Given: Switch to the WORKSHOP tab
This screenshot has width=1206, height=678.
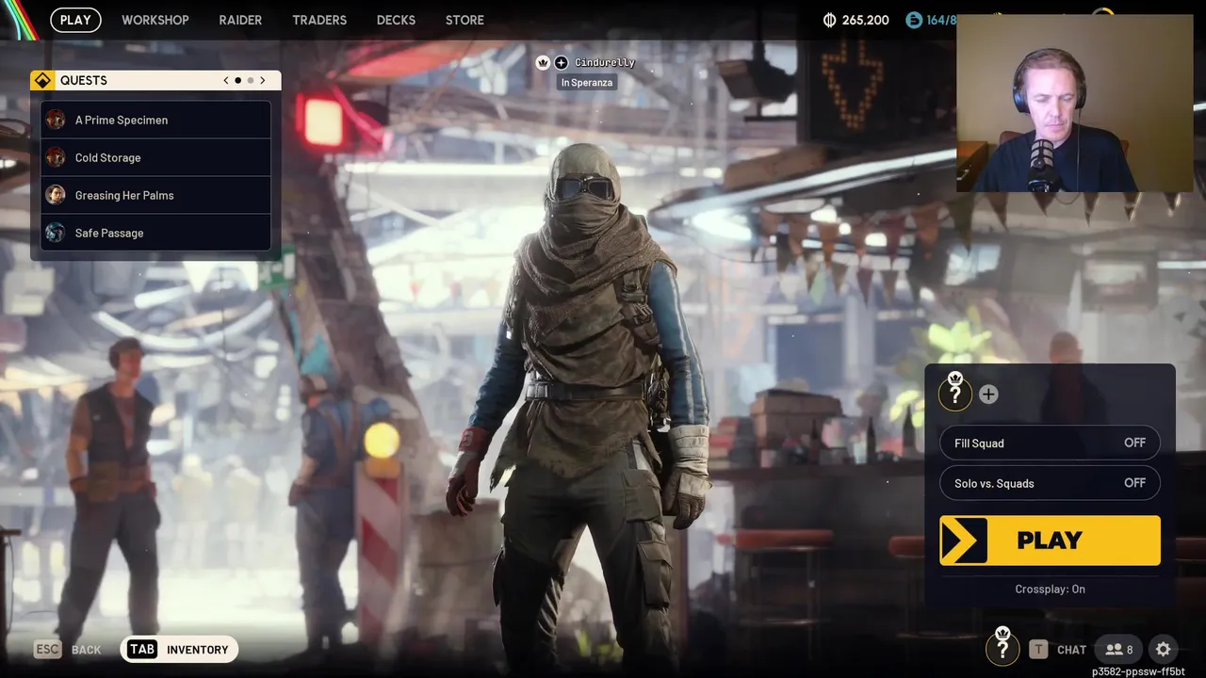Looking at the screenshot, I should coord(155,20).
